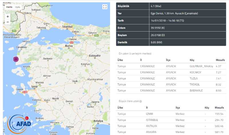
Task: Click the Mesafe header in nearest settlements table
Action: tap(220, 60)
